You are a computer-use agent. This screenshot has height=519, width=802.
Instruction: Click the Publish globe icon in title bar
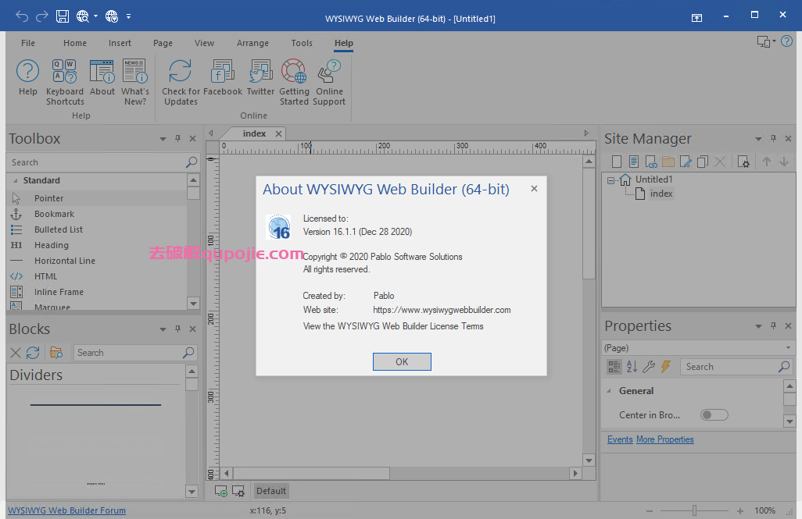coord(112,16)
